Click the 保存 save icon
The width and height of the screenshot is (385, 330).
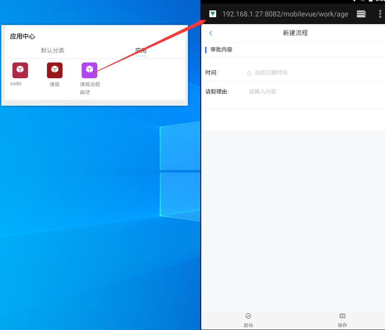(x=342, y=316)
